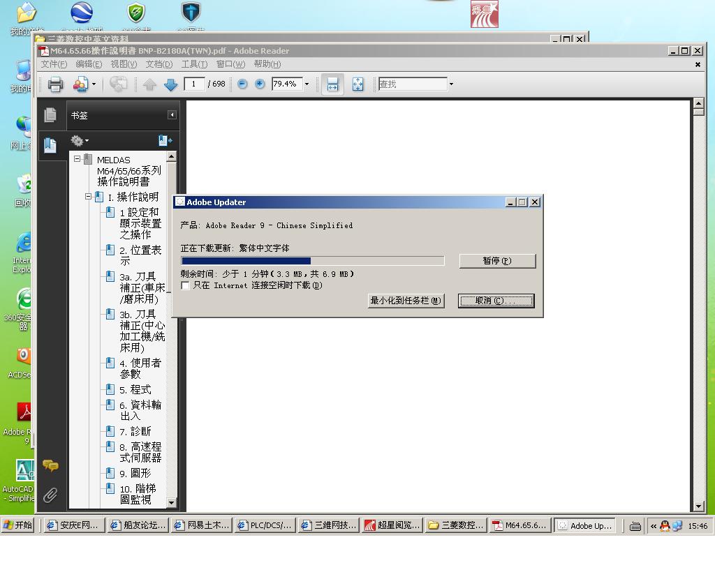This screenshot has height=579, width=715.
Task: Click the Print icon in toolbar
Action: [56, 84]
